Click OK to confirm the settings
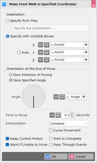The image size is (97, 163). [x=56, y=156]
